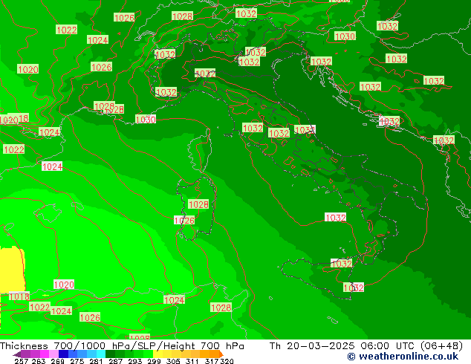
Task: Click the dark green legend swatch near 287
Action: (111, 354)
